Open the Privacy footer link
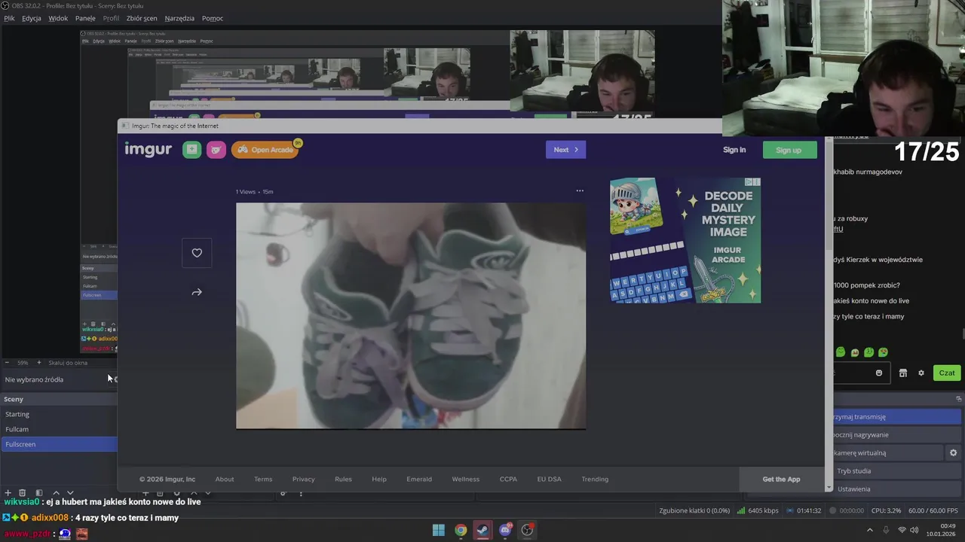The height and width of the screenshot is (542, 965). tap(304, 479)
